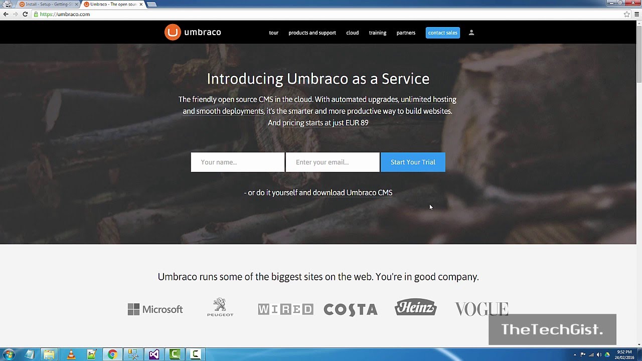
Task: Follow the download Umbraco CMS link
Action: coord(353,193)
